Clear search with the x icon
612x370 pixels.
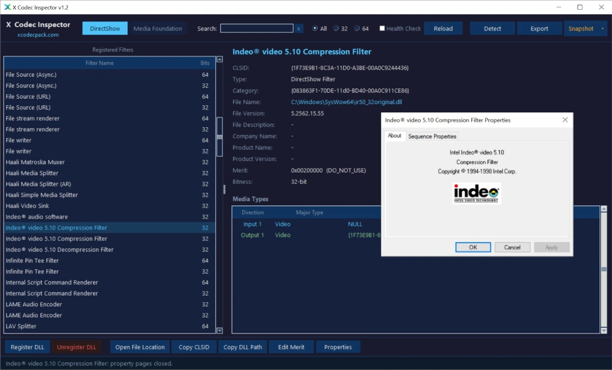tap(299, 29)
